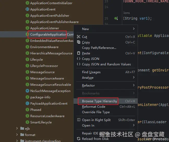Click the ejb folder icon
This screenshot has height=142, width=169.
(x=22, y=128)
